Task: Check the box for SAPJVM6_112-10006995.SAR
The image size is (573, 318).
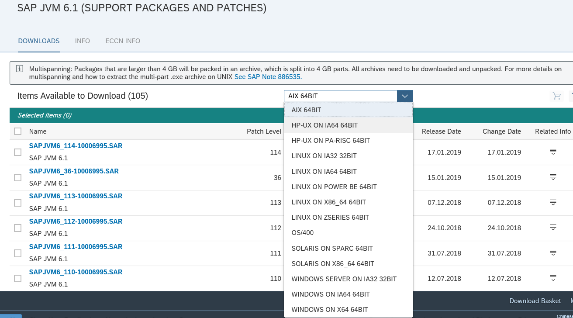Action: pos(17,228)
